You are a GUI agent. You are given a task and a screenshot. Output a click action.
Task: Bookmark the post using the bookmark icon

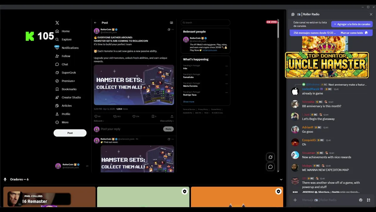[x=153, y=116]
